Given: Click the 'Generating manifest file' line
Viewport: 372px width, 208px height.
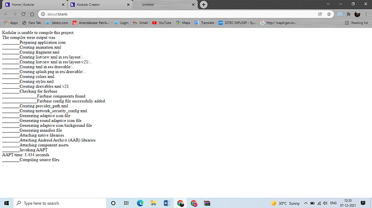Looking at the screenshot, I should click(41, 131).
